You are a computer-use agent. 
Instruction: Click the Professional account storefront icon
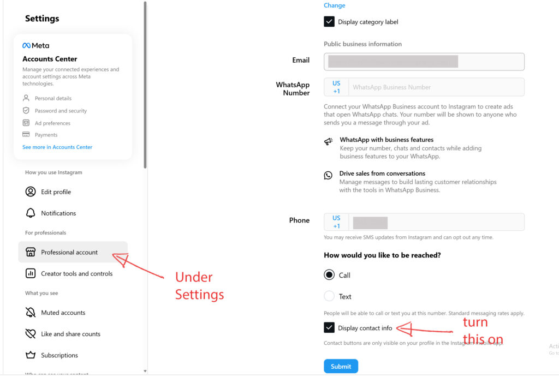31,252
